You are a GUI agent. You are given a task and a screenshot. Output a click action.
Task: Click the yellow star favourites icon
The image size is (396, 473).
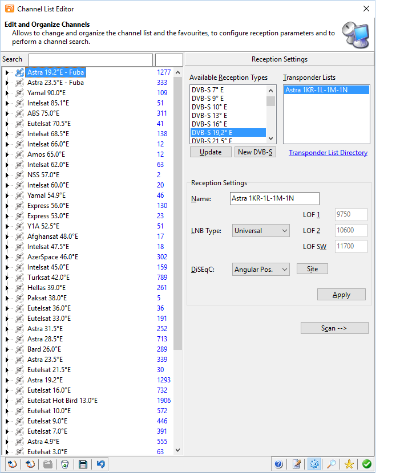tap(349, 464)
